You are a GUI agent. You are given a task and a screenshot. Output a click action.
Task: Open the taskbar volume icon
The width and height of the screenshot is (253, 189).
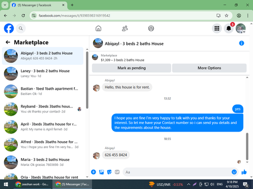click(x=212, y=184)
